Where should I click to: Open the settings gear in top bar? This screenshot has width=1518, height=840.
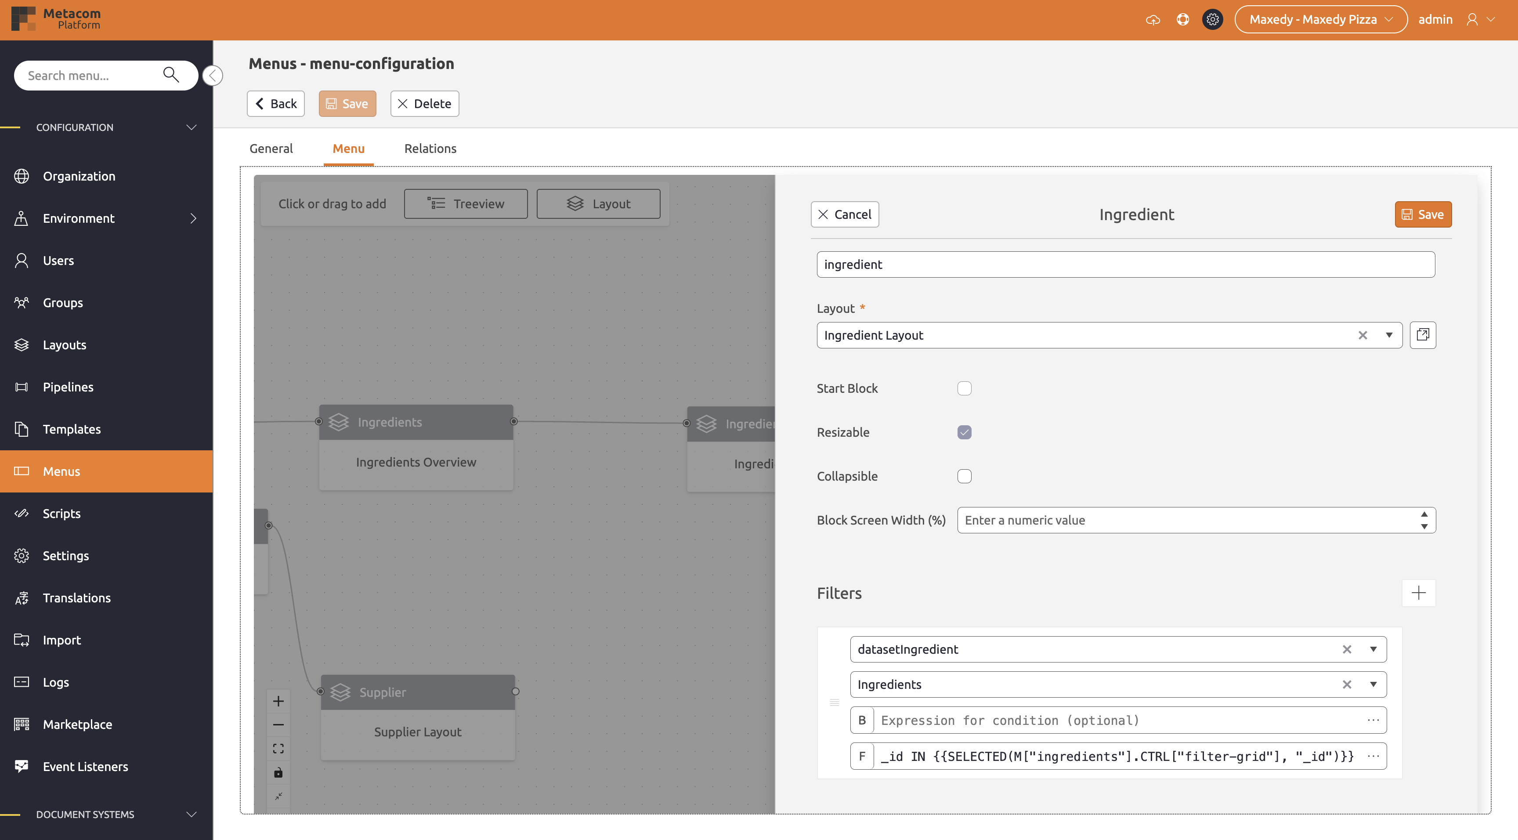[x=1212, y=19]
